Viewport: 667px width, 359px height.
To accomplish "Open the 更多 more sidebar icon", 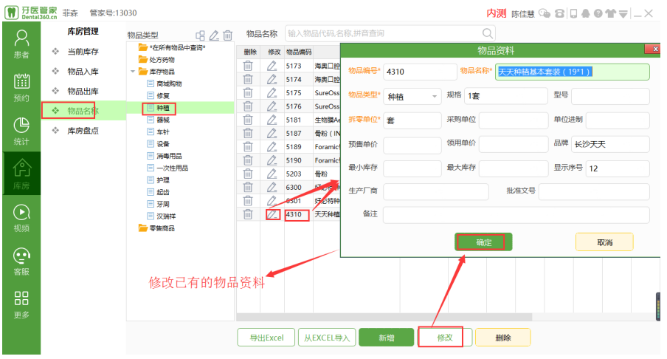I will [x=21, y=305].
